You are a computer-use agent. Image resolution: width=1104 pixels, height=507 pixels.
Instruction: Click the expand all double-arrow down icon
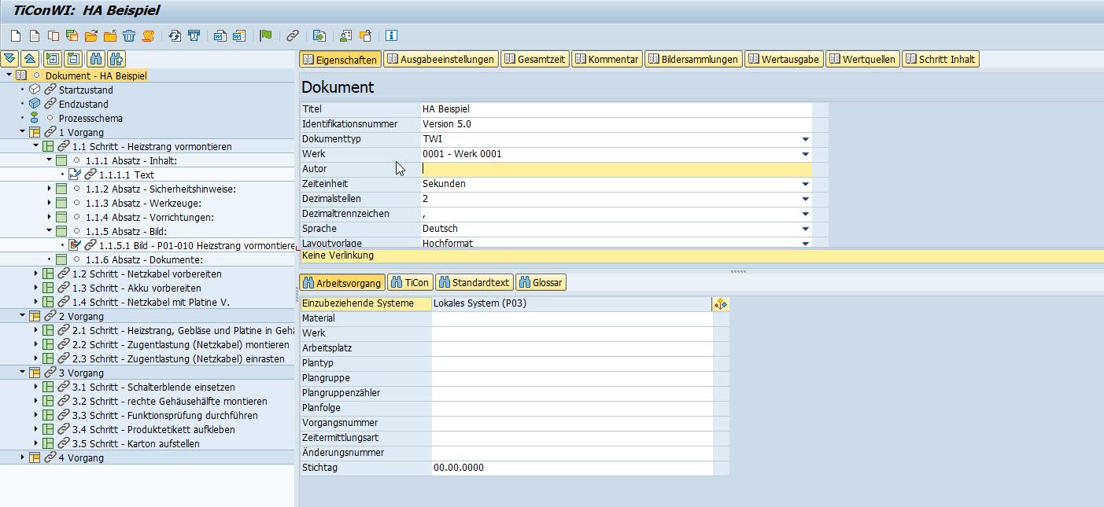coord(9,59)
